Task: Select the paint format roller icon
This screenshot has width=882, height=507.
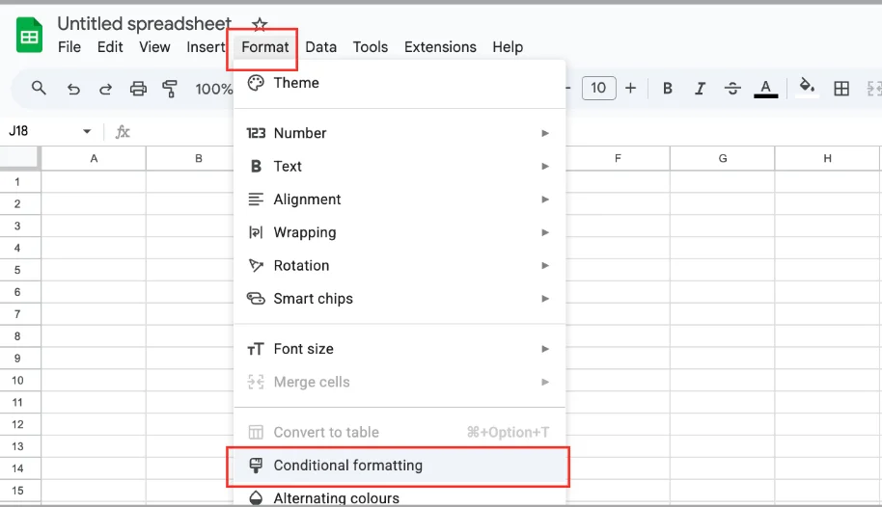Action: tap(169, 89)
